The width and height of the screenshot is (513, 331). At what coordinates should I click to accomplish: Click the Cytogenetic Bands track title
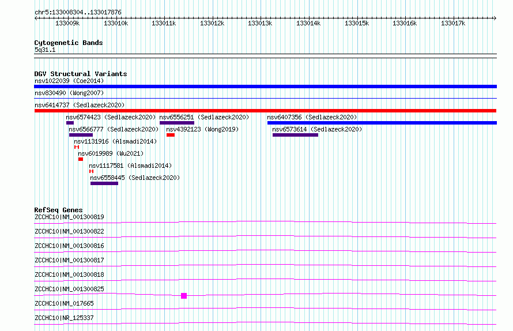click(69, 43)
